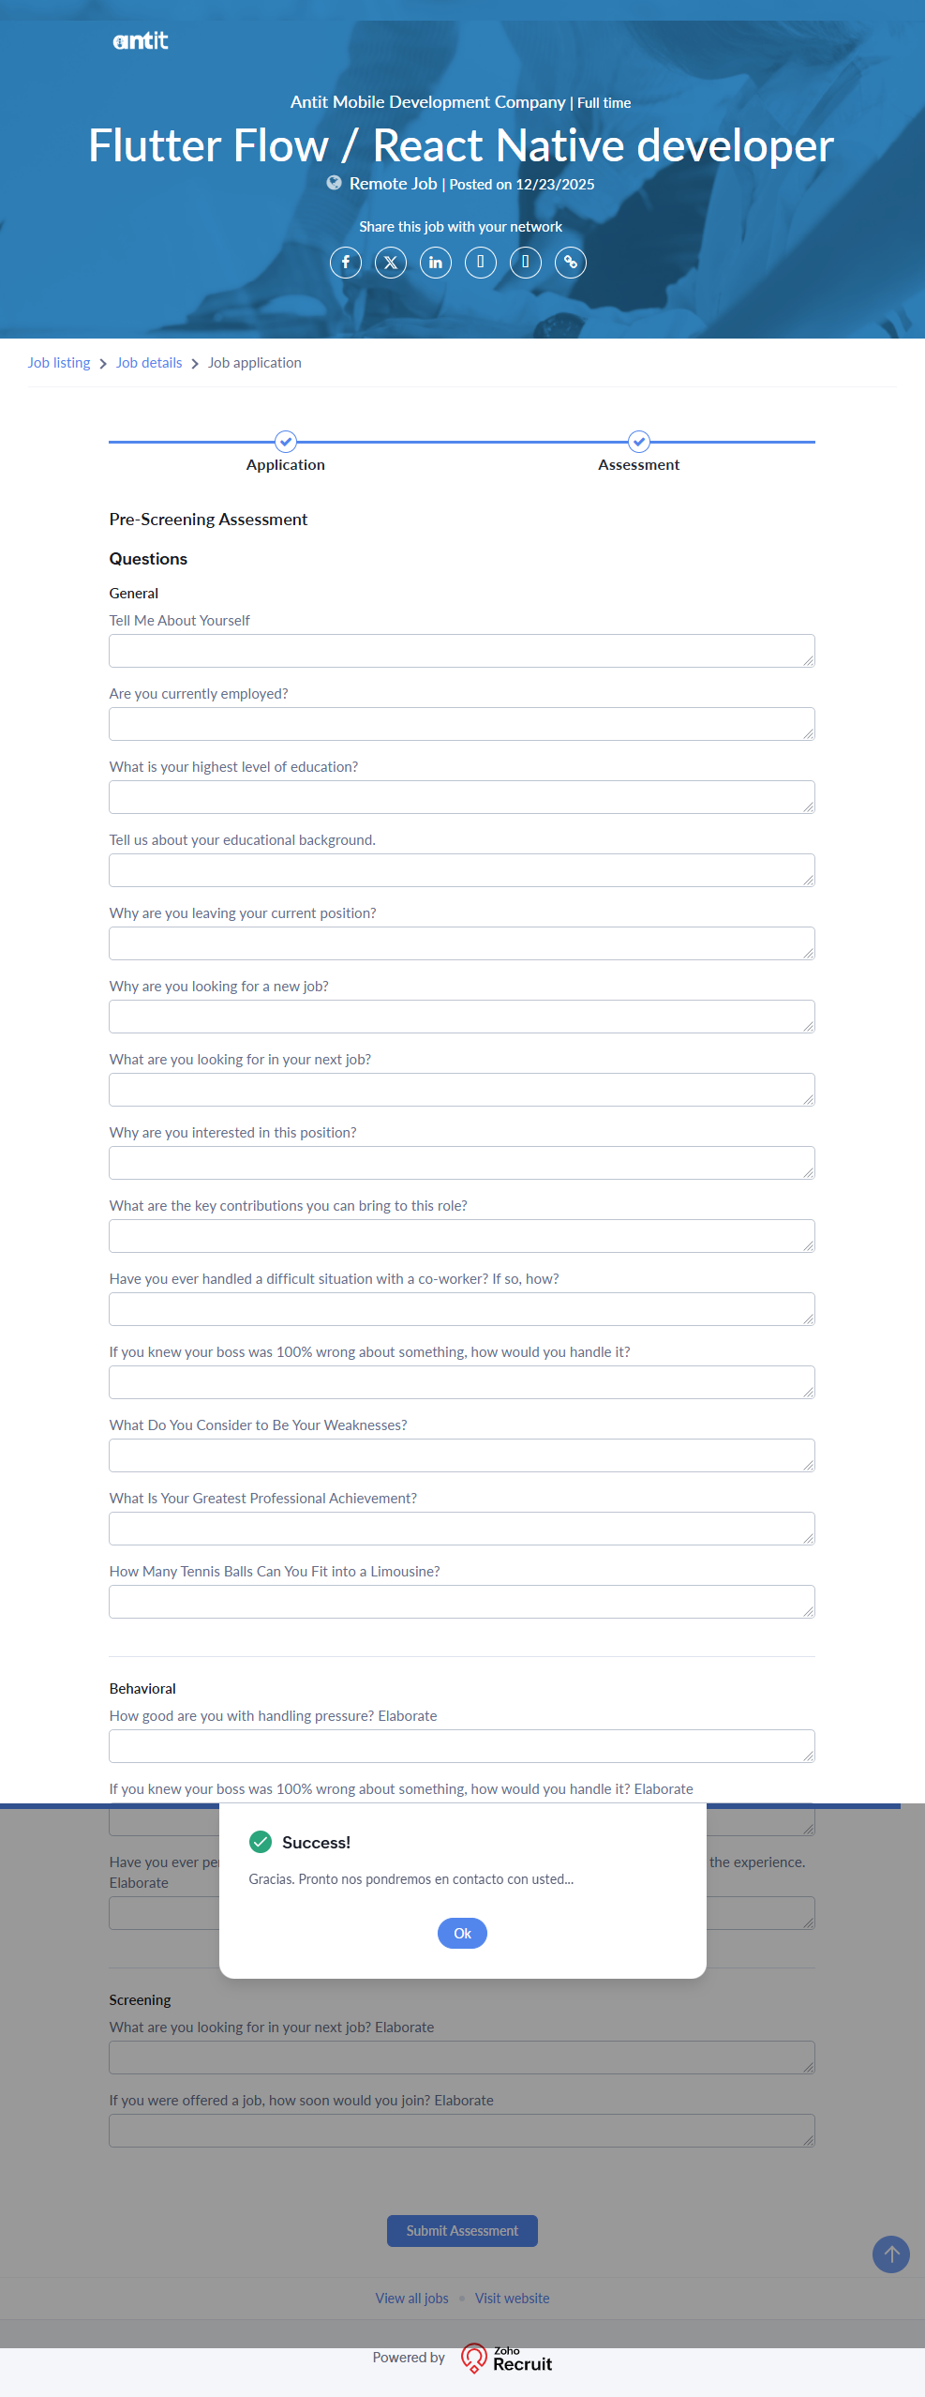Share the job on LinkedIn
This screenshot has width=925, height=2397.
coord(436,263)
